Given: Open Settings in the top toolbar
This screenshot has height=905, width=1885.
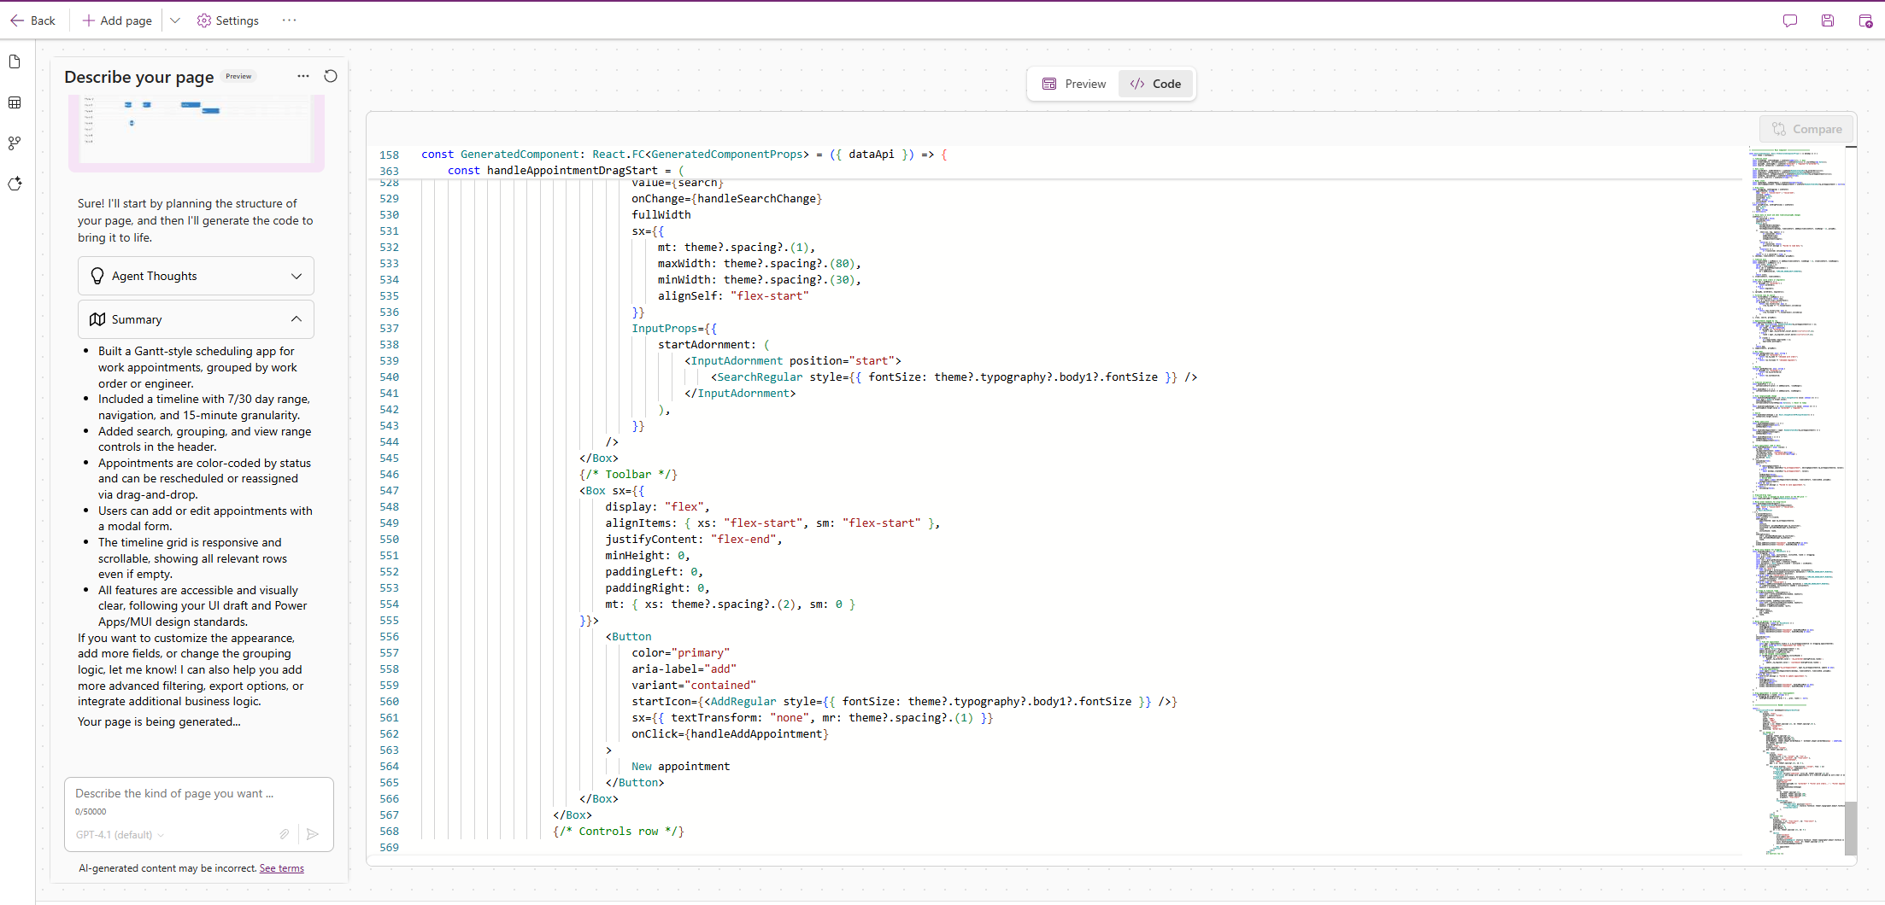Looking at the screenshot, I should 228,20.
